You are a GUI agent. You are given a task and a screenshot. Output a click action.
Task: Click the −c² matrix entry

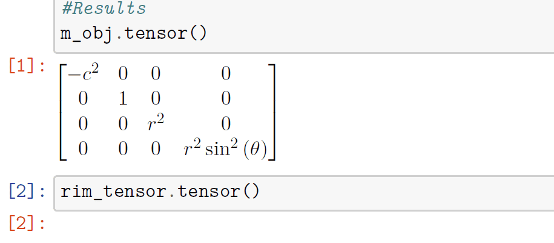(x=83, y=73)
